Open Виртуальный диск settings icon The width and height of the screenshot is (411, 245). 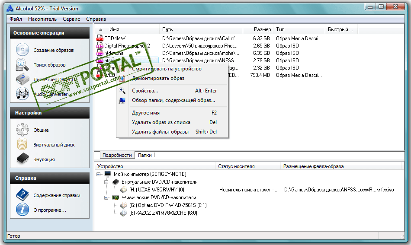point(22,145)
